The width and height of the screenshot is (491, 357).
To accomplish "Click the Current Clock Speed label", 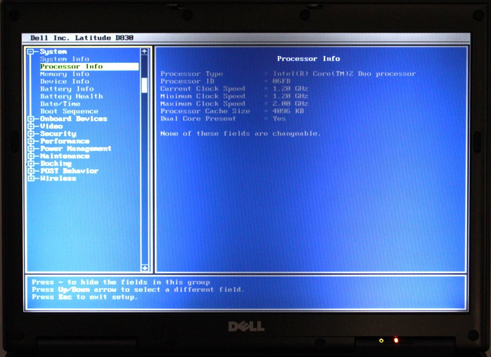I will point(203,89).
